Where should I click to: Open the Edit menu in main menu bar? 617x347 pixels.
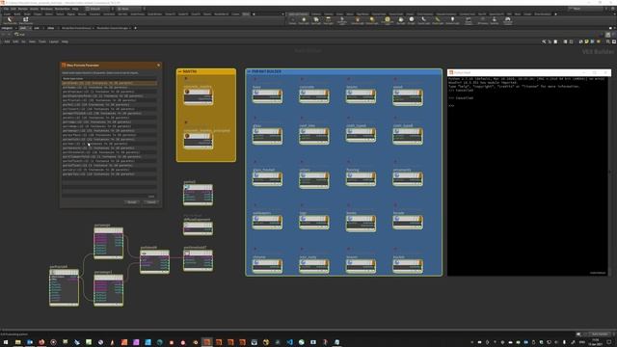(13, 9)
